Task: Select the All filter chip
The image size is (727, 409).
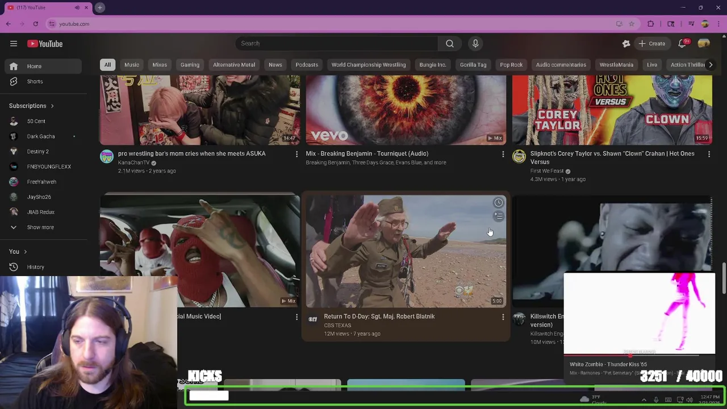Action: point(107,65)
